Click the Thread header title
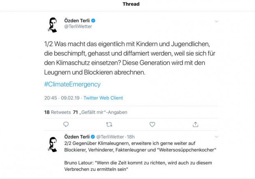255x179 pixels. pyautogui.click(x=131, y=4)
